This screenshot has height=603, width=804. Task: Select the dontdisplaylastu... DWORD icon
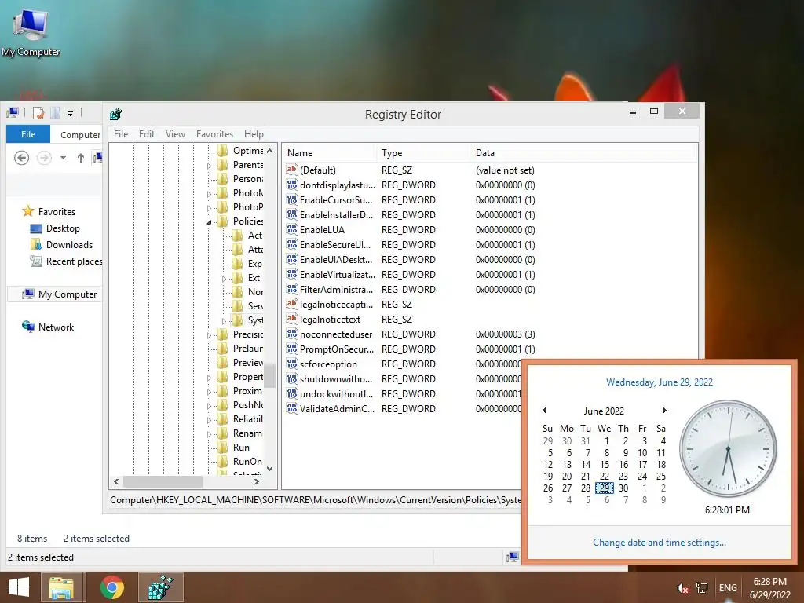[x=292, y=185]
